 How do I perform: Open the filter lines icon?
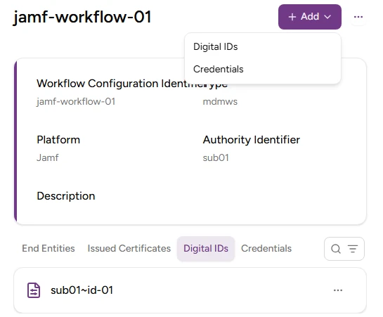(353, 249)
